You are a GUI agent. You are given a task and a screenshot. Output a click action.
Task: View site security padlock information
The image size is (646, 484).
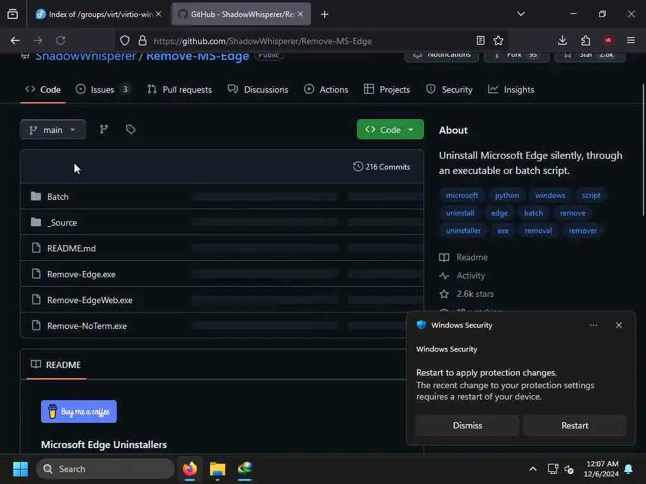point(143,40)
